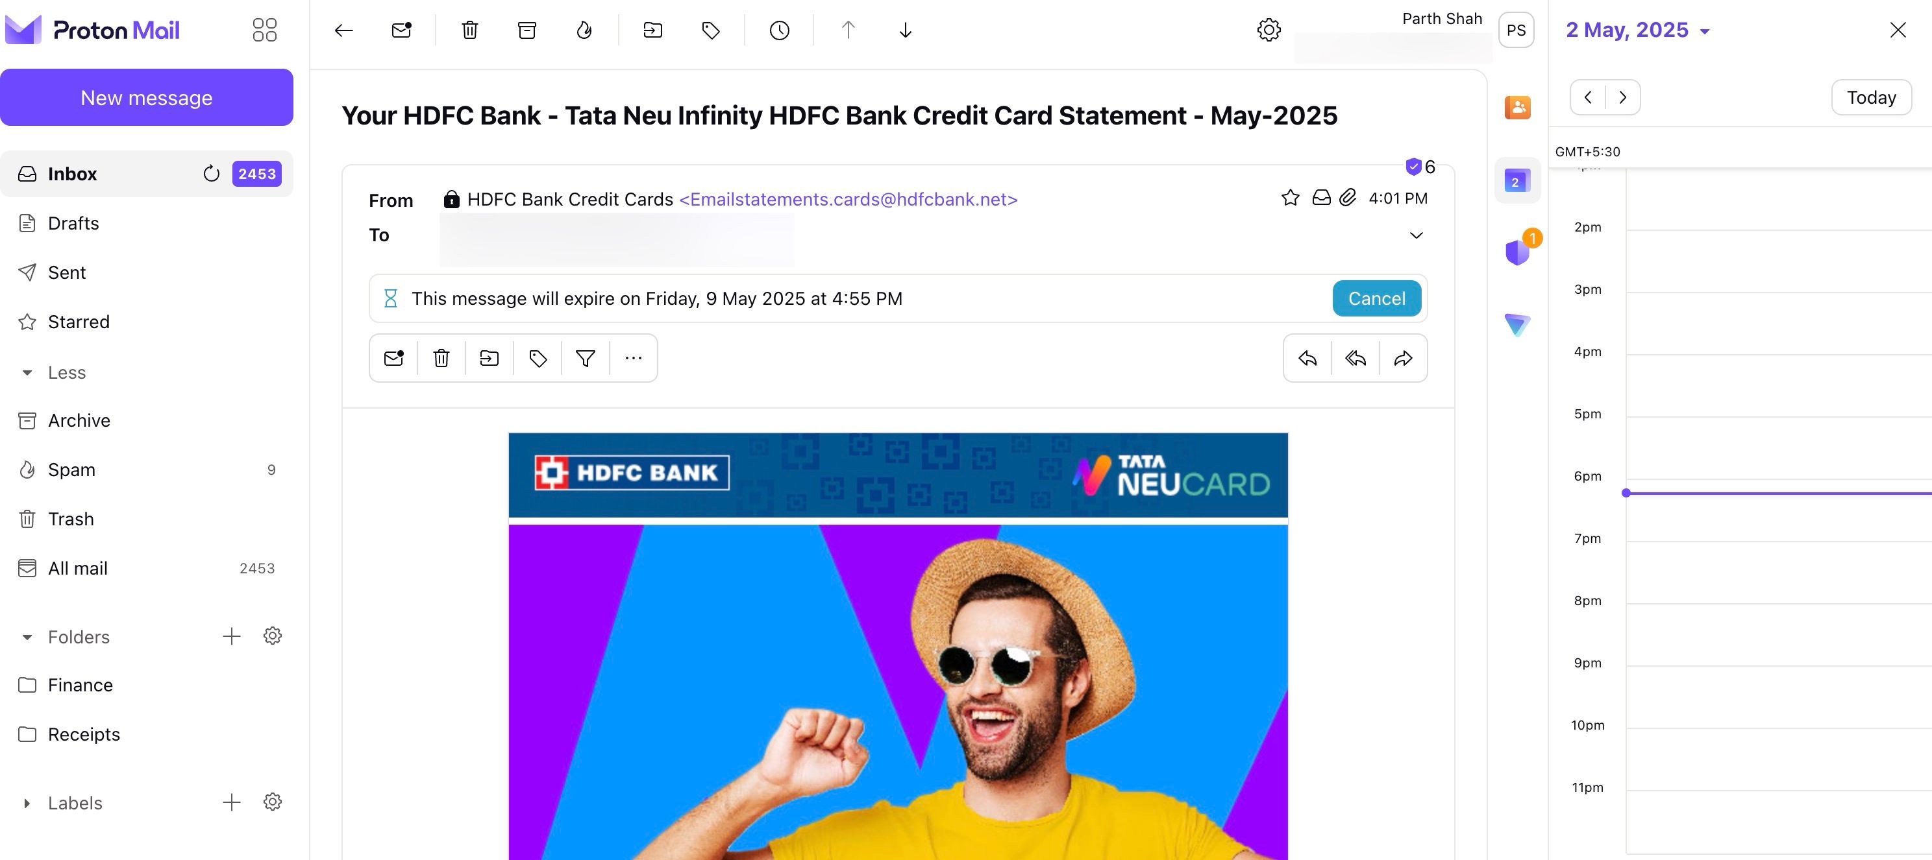Star this HDFC Bank message
The image size is (1932, 860).
tap(1290, 198)
